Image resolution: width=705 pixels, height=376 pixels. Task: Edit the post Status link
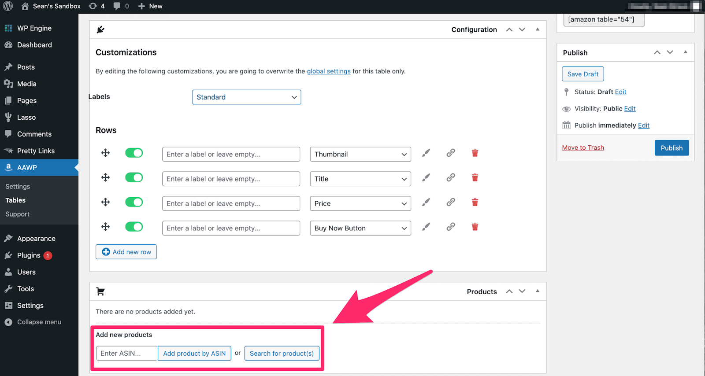[x=620, y=92]
